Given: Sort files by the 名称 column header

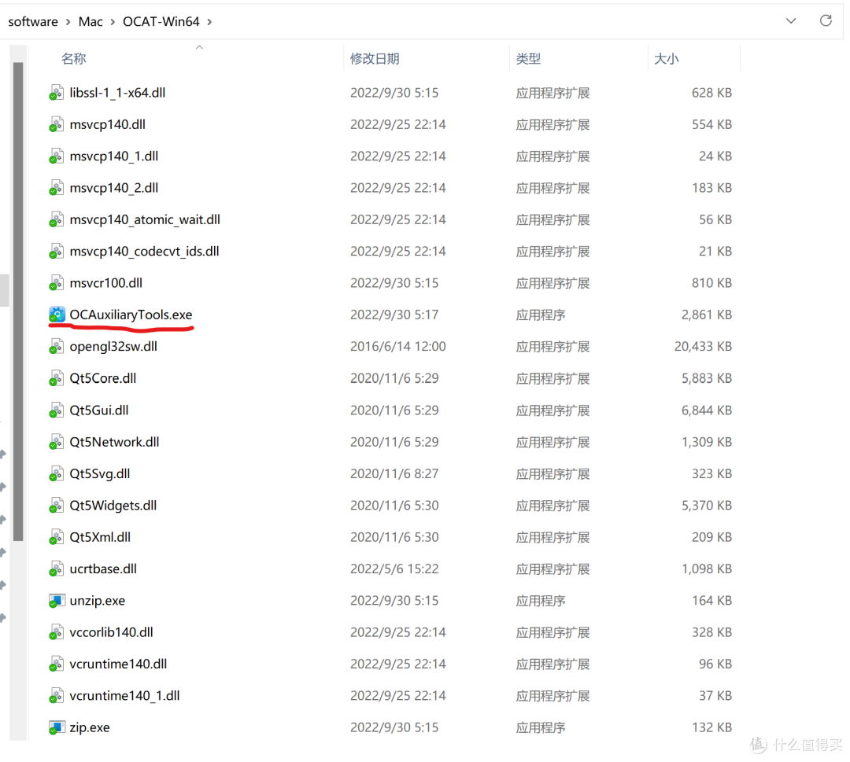Looking at the screenshot, I should pyautogui.click(x=74, y=59).
